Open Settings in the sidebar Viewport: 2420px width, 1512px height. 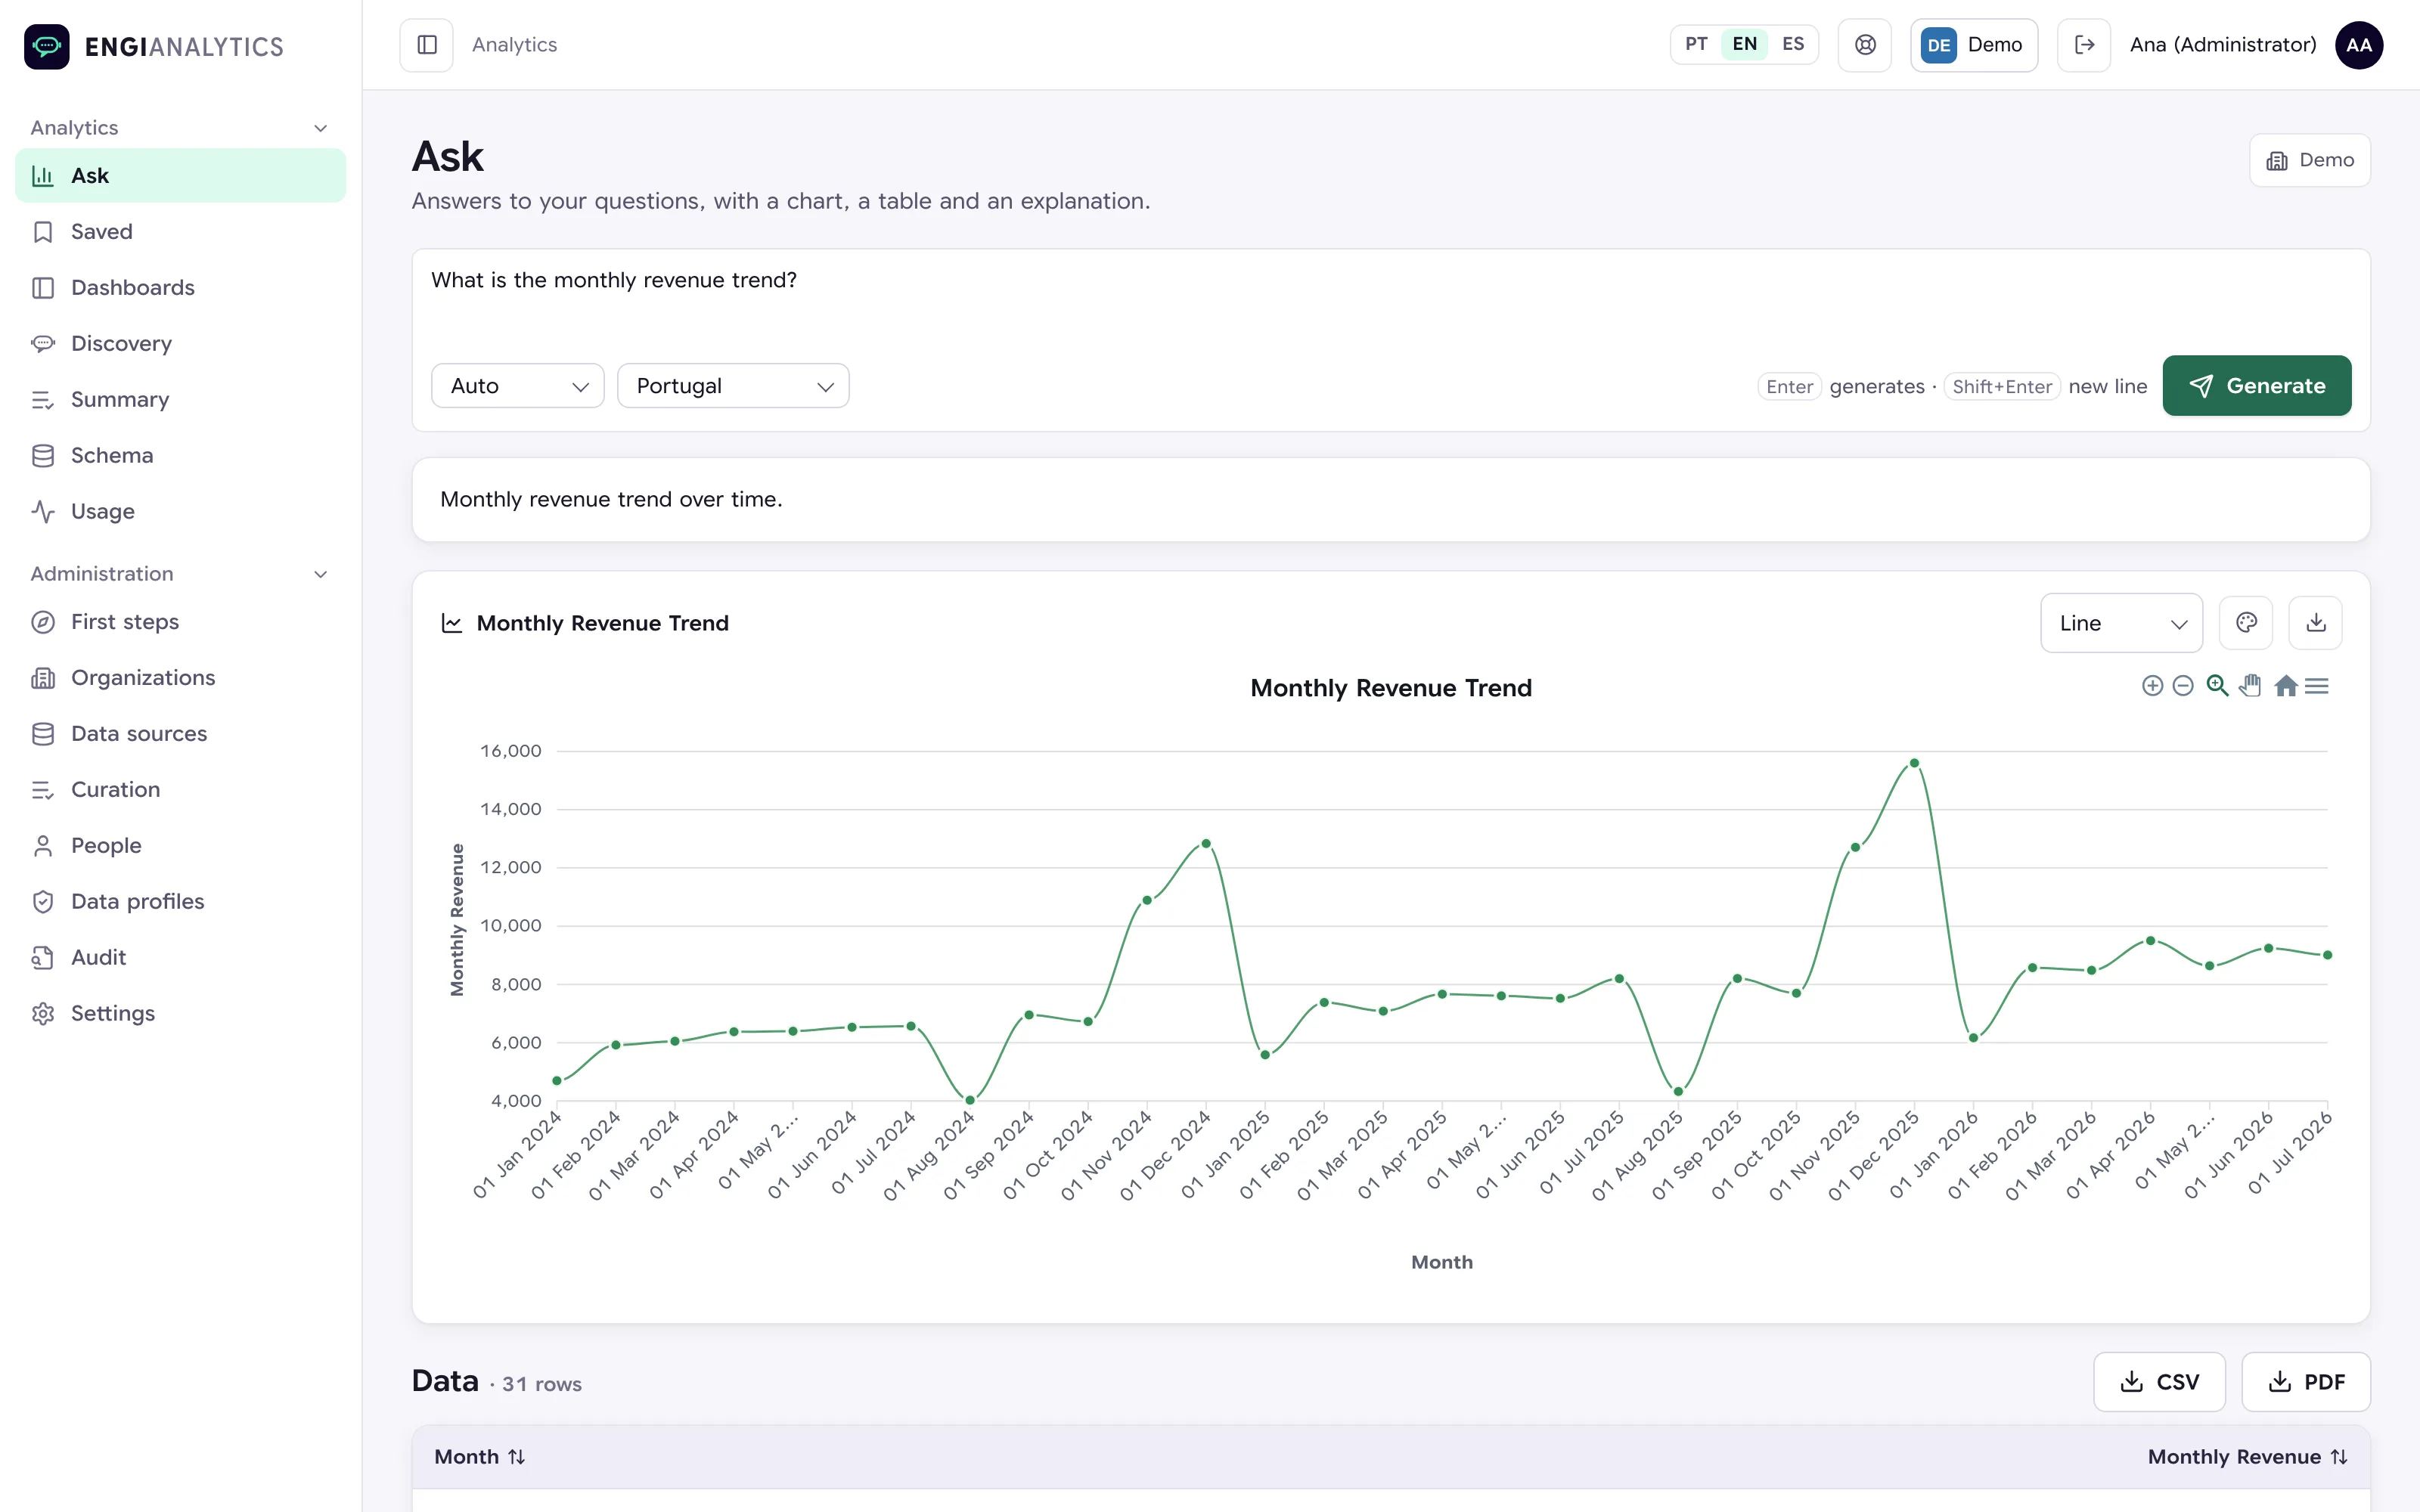[x=180, y=1014]
